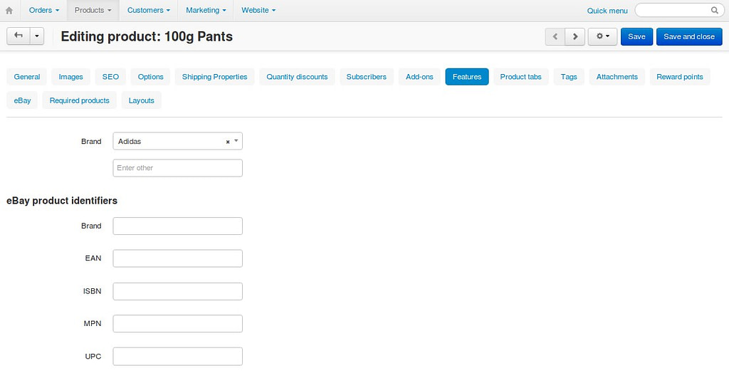Clear the Adidas brand selection
Screen dimensions: 729x373
[228, 142]
